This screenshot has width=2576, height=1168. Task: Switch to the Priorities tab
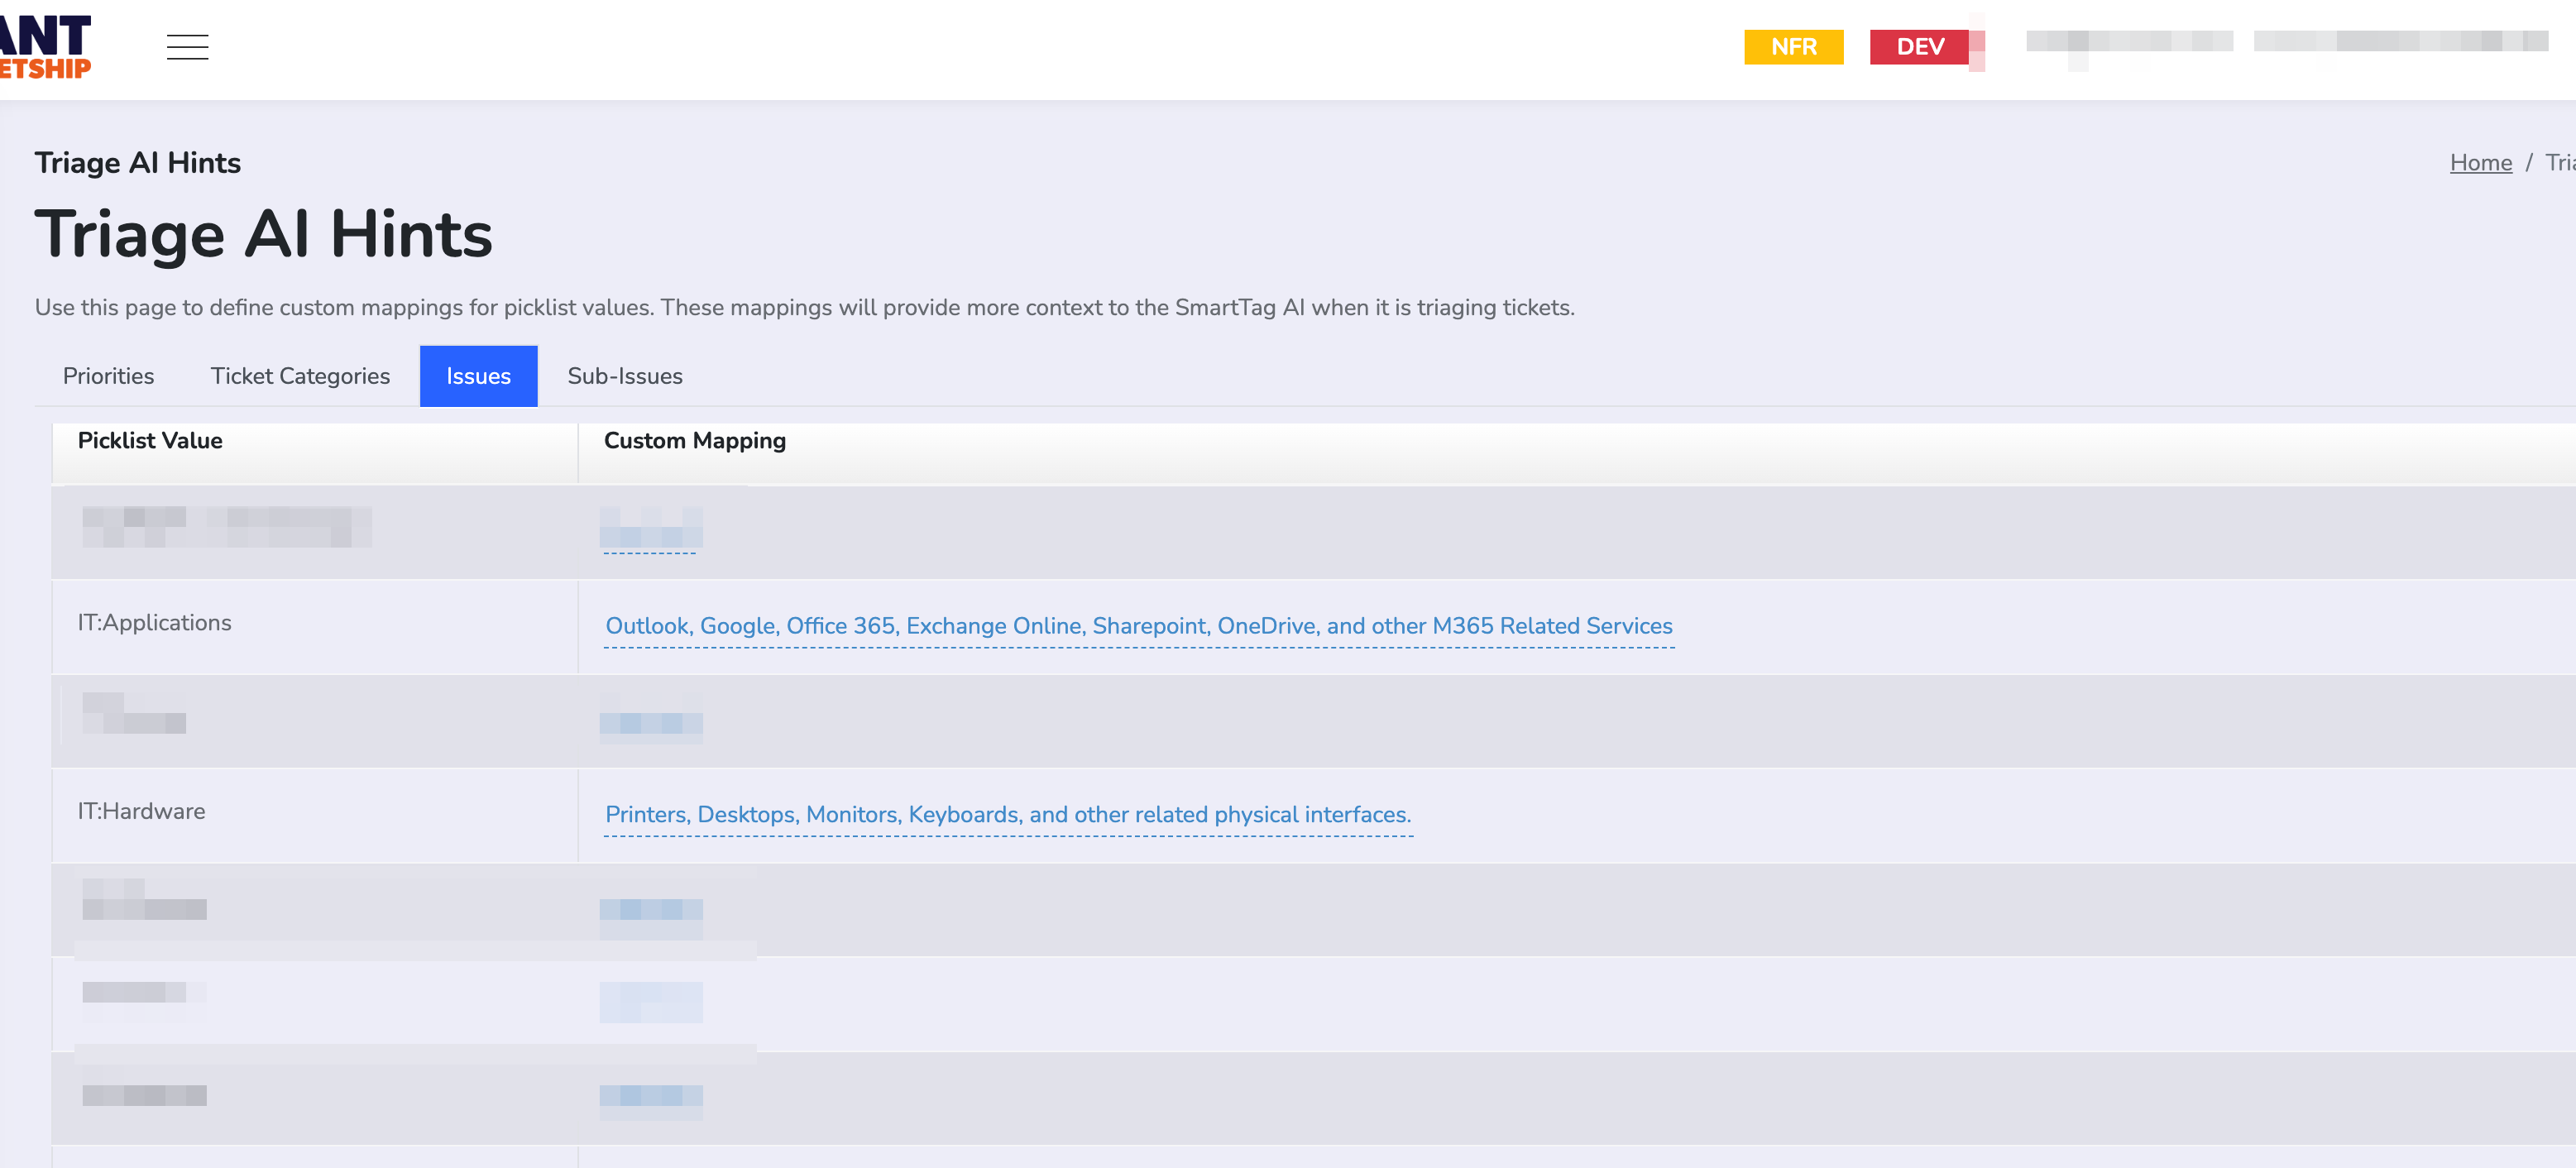tap(108, 376)
